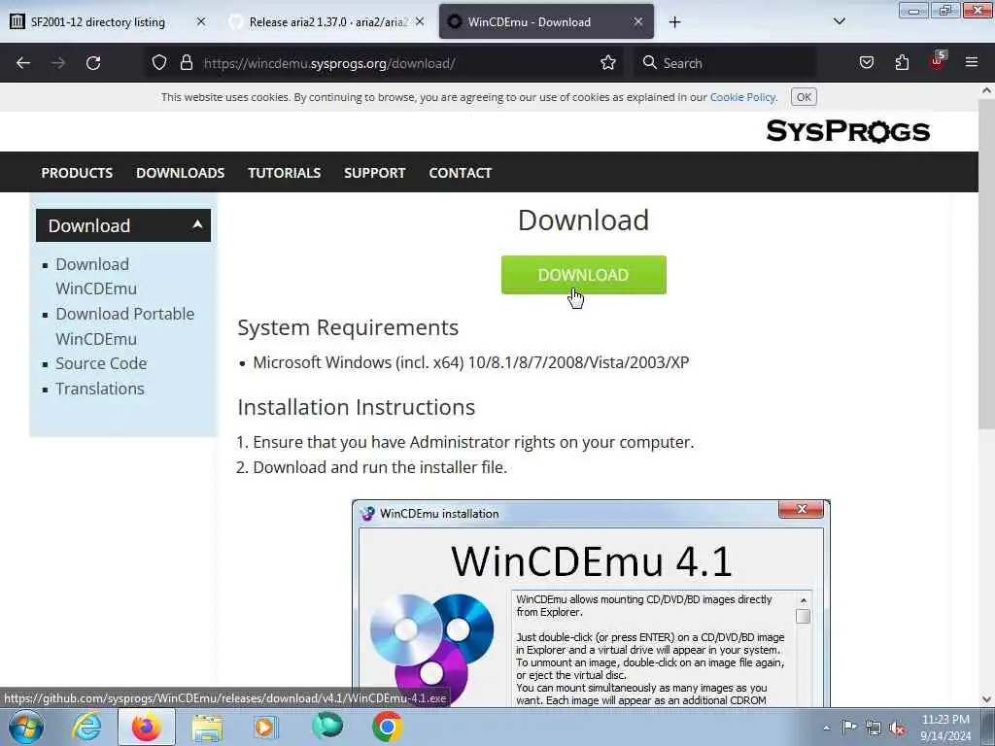List all tabs dropdown arrow

click(839, 21)
